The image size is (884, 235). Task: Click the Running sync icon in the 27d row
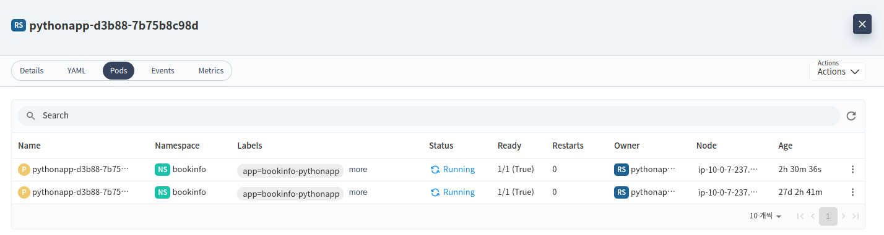(x=435, y=192)
